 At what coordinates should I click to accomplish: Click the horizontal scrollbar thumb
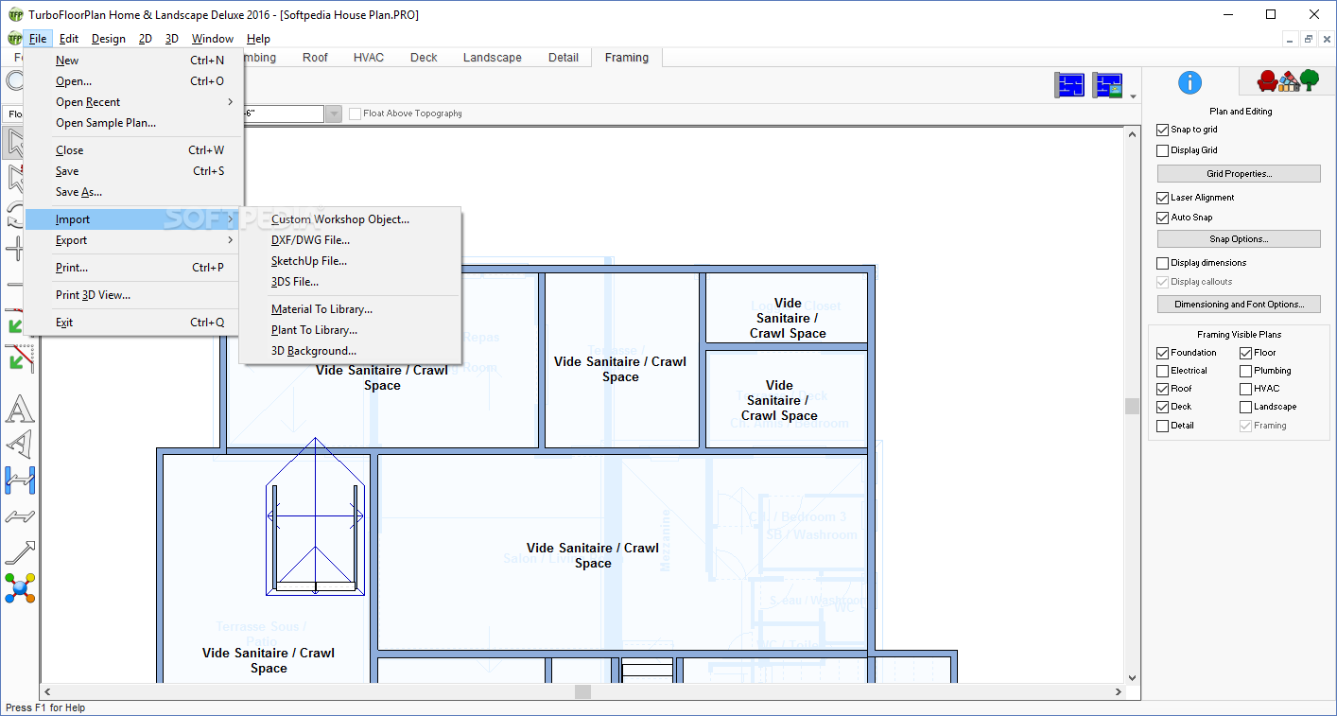(x=582, y=692)
